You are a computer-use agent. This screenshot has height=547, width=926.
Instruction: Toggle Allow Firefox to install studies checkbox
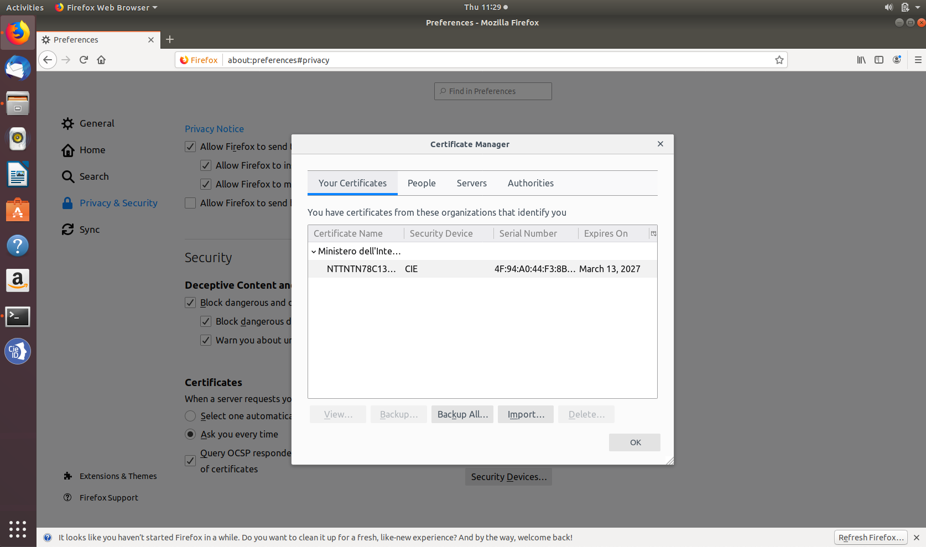pyautogui.click(x=206, y=165)
